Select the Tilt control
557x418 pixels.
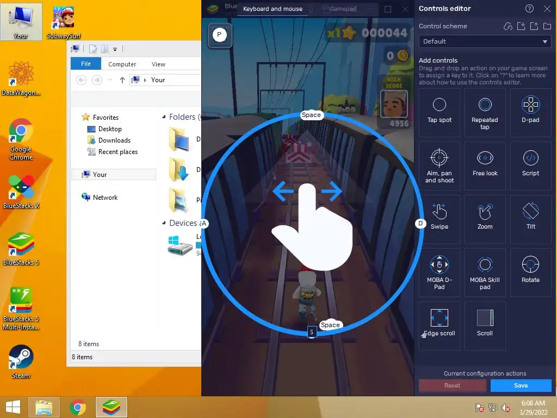(x=530, y=219)
